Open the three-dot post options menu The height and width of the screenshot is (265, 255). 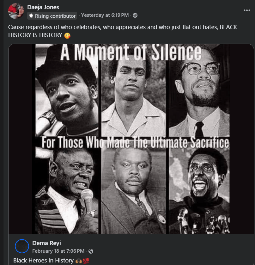click(x=247, y=10)
